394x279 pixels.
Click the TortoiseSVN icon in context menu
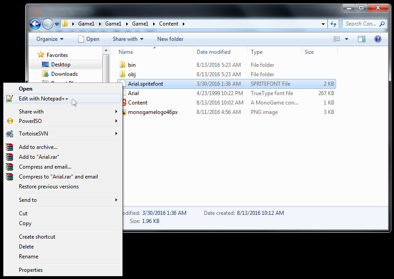[x=9, y=134]
